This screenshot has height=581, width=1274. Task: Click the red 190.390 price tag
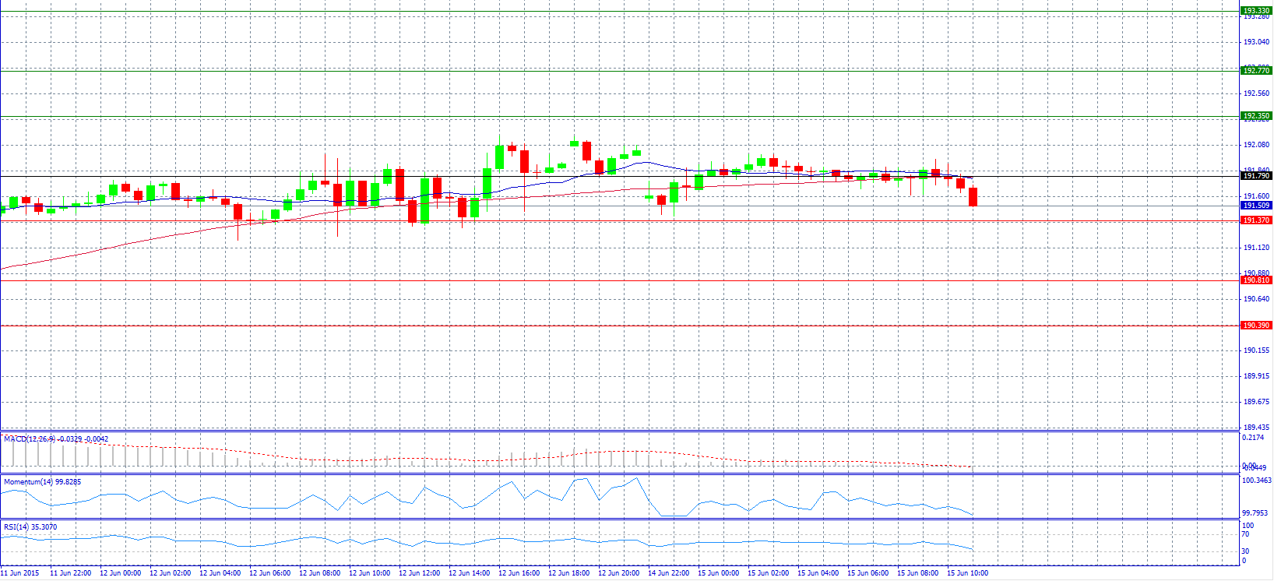[1256, 326]
